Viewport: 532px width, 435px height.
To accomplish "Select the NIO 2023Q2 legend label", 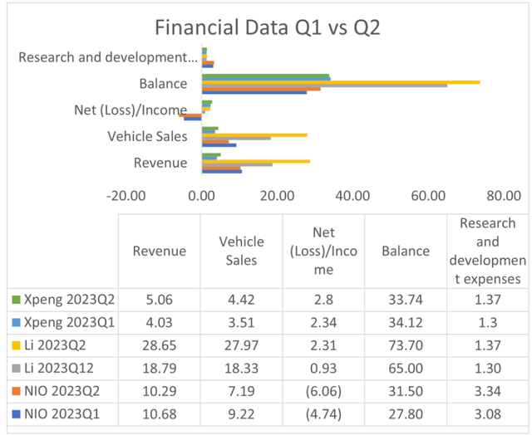I will [62, 391].
